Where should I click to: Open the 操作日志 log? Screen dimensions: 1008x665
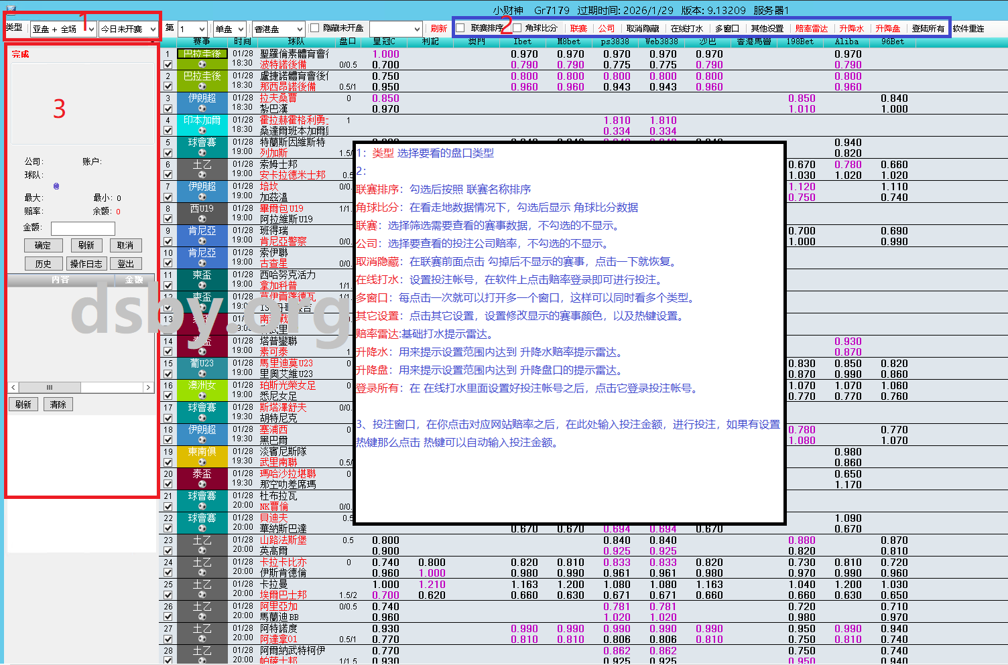coord(86,264)
